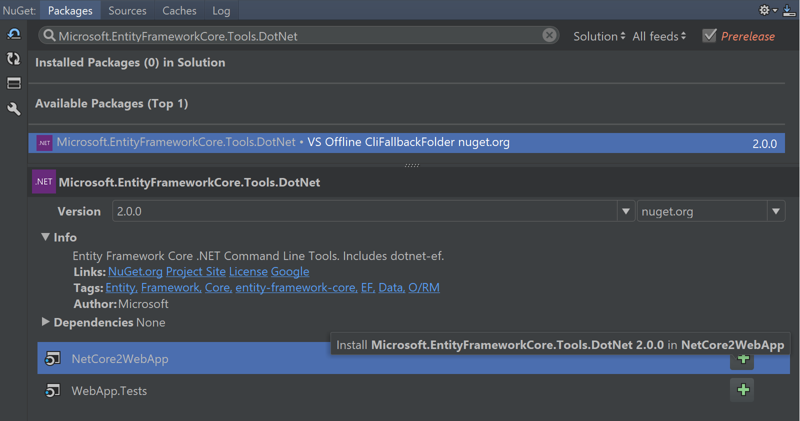Switch to the Packages tab
The width and height of the screenshot is (800, 421).
coord(70,10)
